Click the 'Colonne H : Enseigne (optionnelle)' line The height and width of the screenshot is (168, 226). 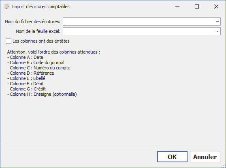(x=42, y=94)
